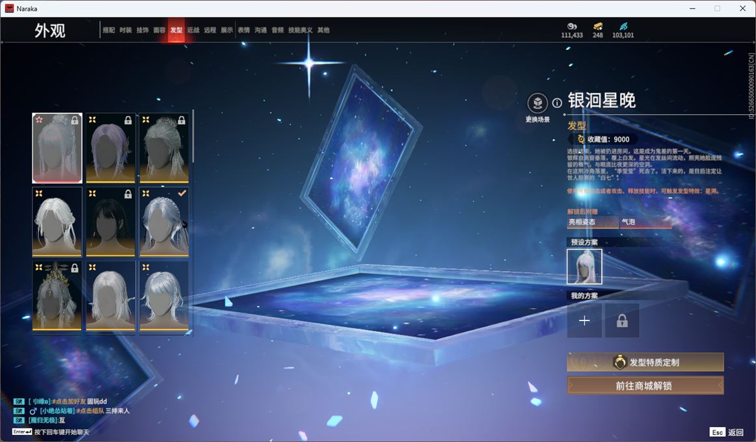Click the 收藏值: 9000 text
Image resolution: width=756 pixels, height=442 pixels.
pyautogui.click(x=608, y=139)
